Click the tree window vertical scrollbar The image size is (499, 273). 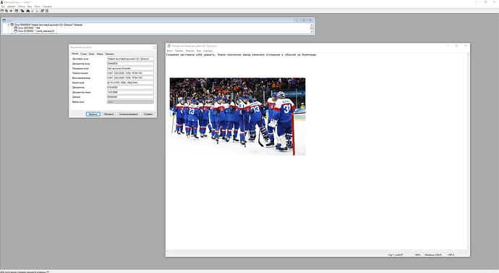coord(312,28)
